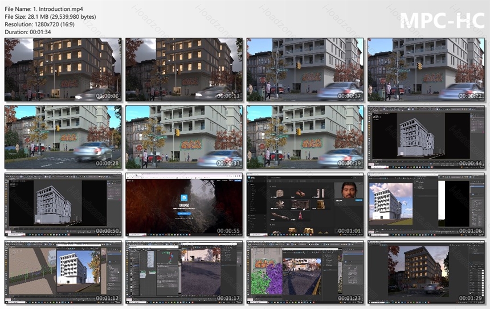The height and width of the screenshot is (309, 490).
Task: Open the clay building viewport thumbnail at 00:00:44
Action: pyautogui.click(x=426, y=137)
